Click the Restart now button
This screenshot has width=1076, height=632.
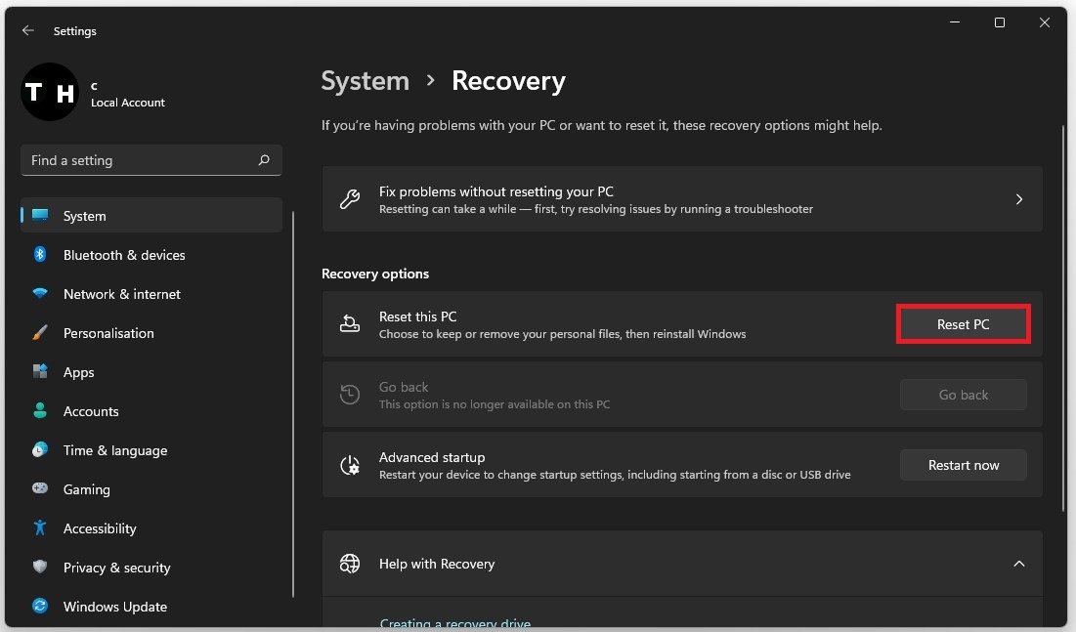click(x=963, y=465)
